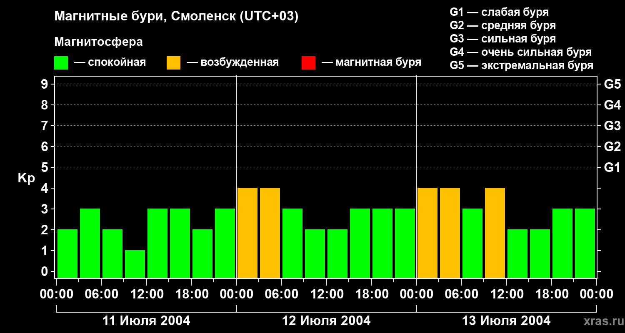This screenshot has height=333, width=625.
Task: Select the '13 Июля 2004' date label
Action: click(x=506, y=321)
